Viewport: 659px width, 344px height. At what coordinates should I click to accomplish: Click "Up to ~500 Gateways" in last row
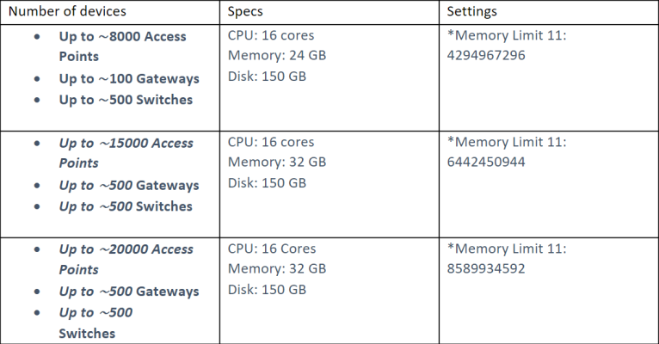tap(129, 292)
